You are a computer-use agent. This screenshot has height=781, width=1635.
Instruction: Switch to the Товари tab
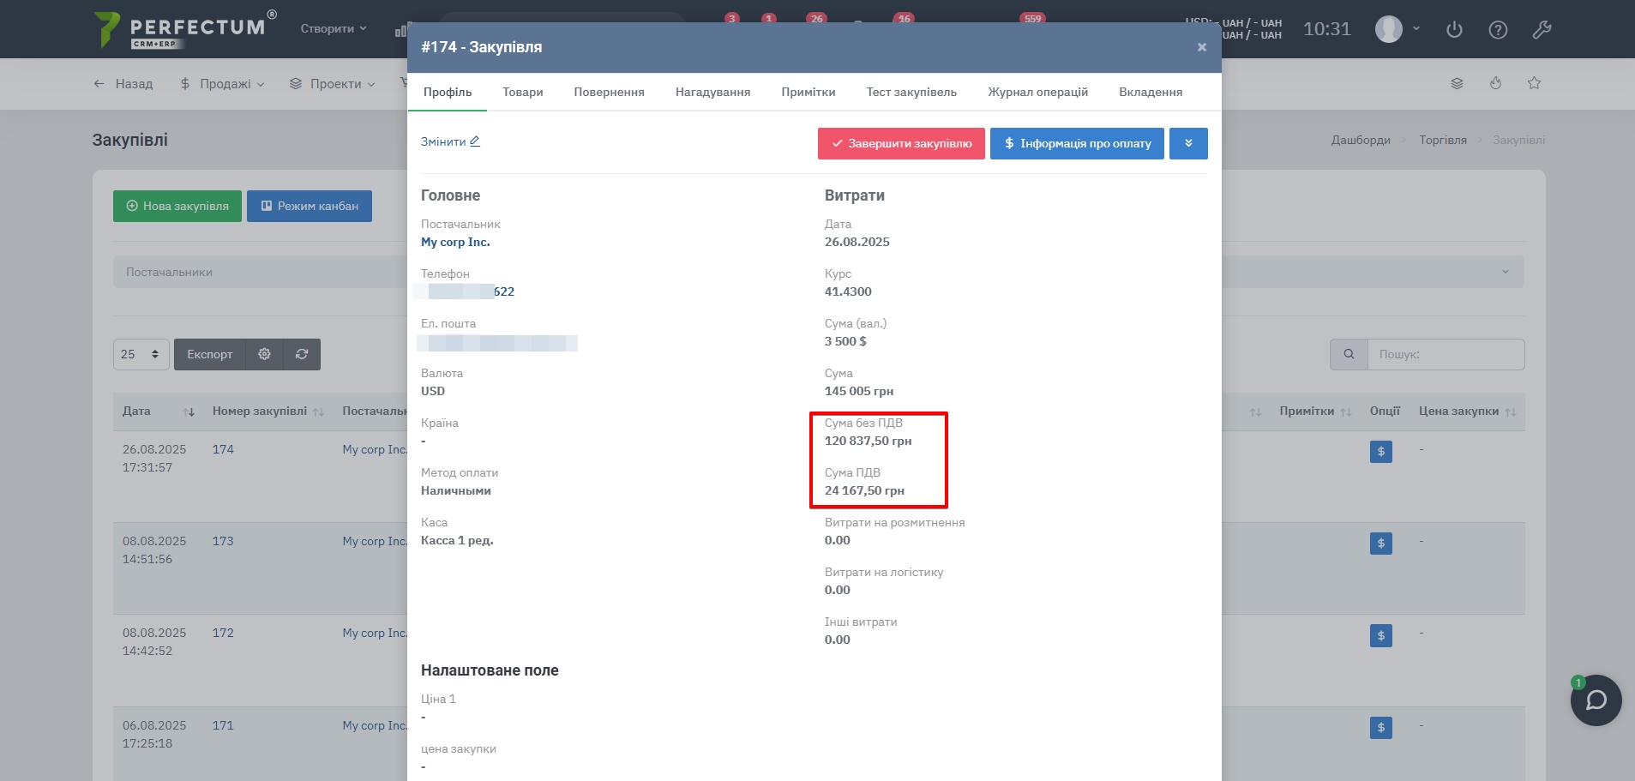pos(522,92)
